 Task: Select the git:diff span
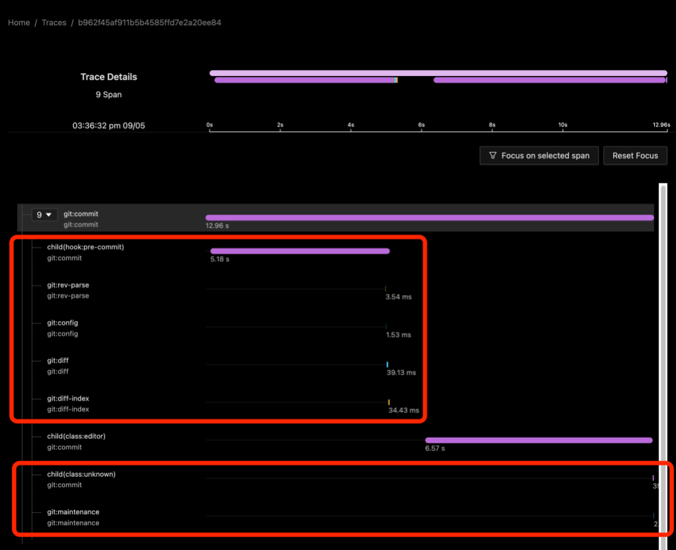(x=57, y=361)
